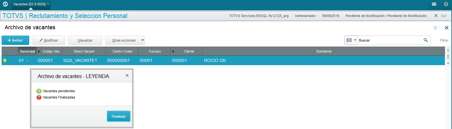Viewport: 452px width, 129px height.
Task: Click the Incluir button
Action: 15,40
